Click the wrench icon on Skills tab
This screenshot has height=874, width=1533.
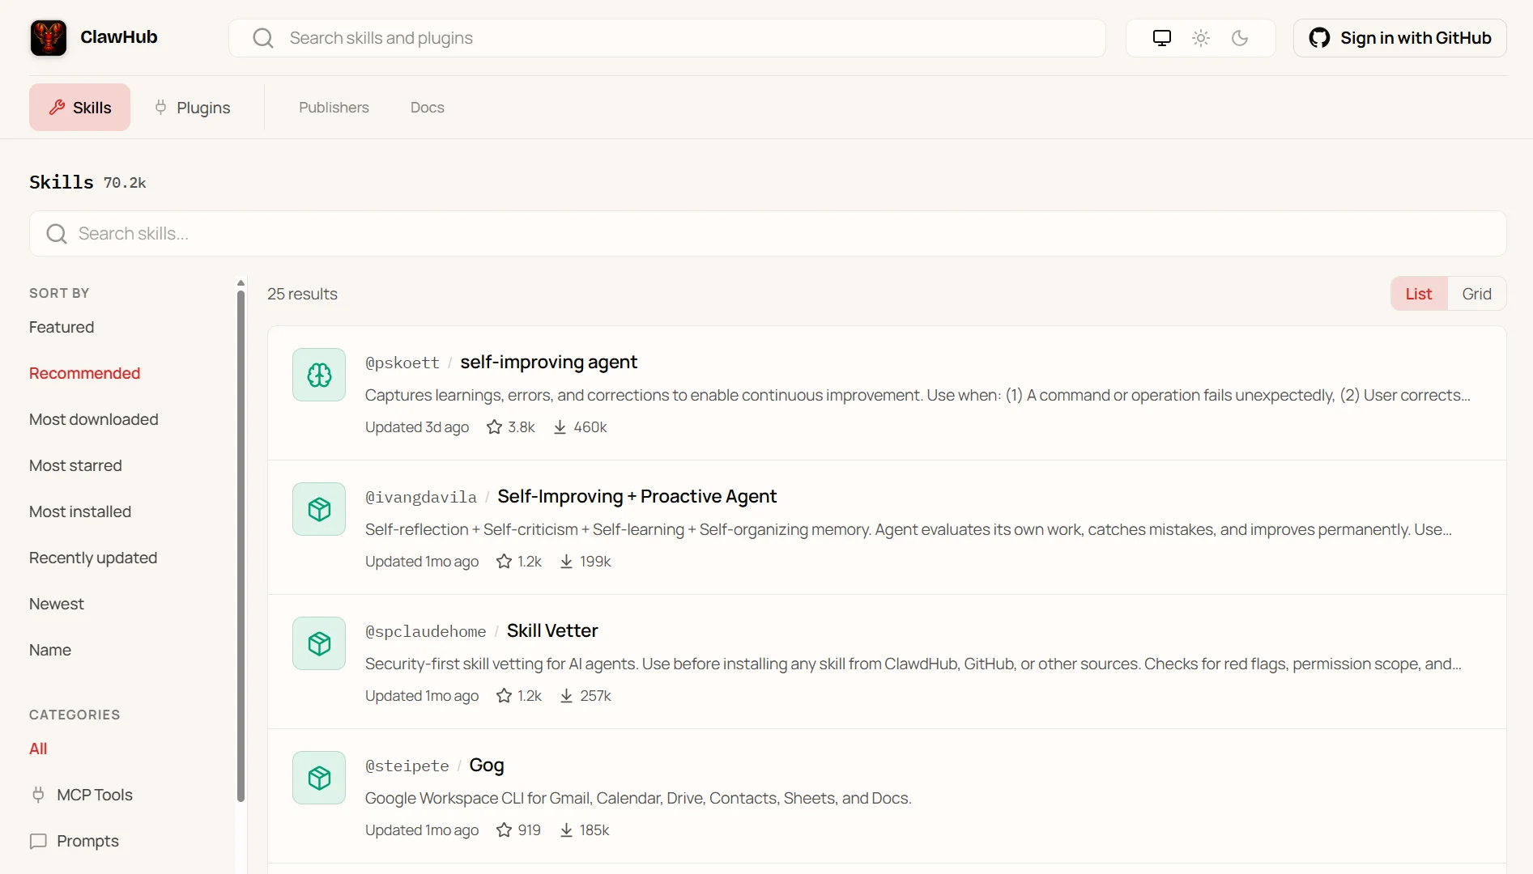(x=57, y=107)
